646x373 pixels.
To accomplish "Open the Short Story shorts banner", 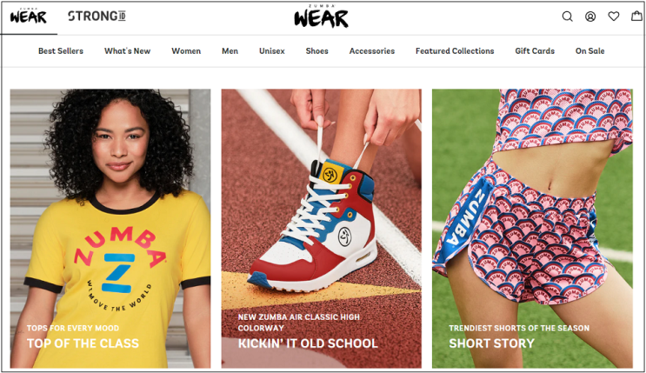I will 532,229.
